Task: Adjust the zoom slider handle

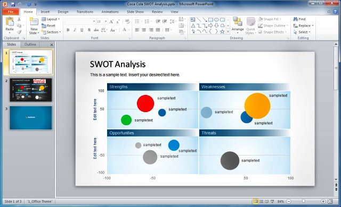Action: click(304, 201)
